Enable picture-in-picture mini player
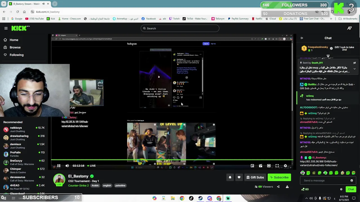This screenshot has width=360, height=202. (x=252, y=166)
